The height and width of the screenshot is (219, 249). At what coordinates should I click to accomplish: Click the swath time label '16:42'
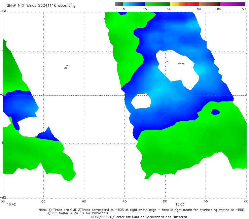11,205
